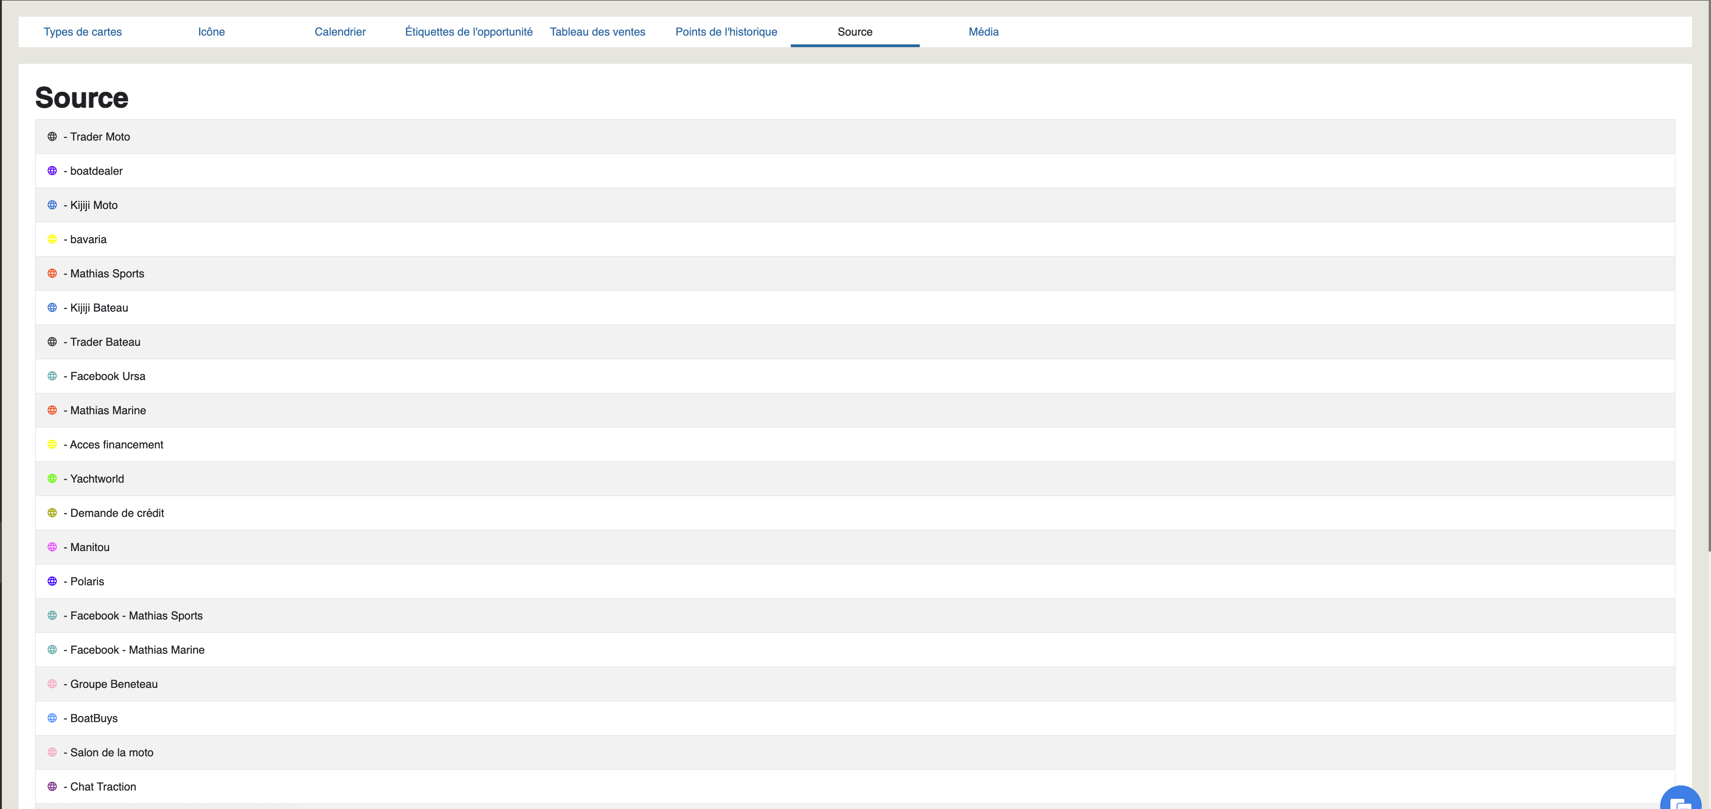Switch to Points de l'historique tab
The width and height of the screenshot is (1711, 809).
point(726,32)
